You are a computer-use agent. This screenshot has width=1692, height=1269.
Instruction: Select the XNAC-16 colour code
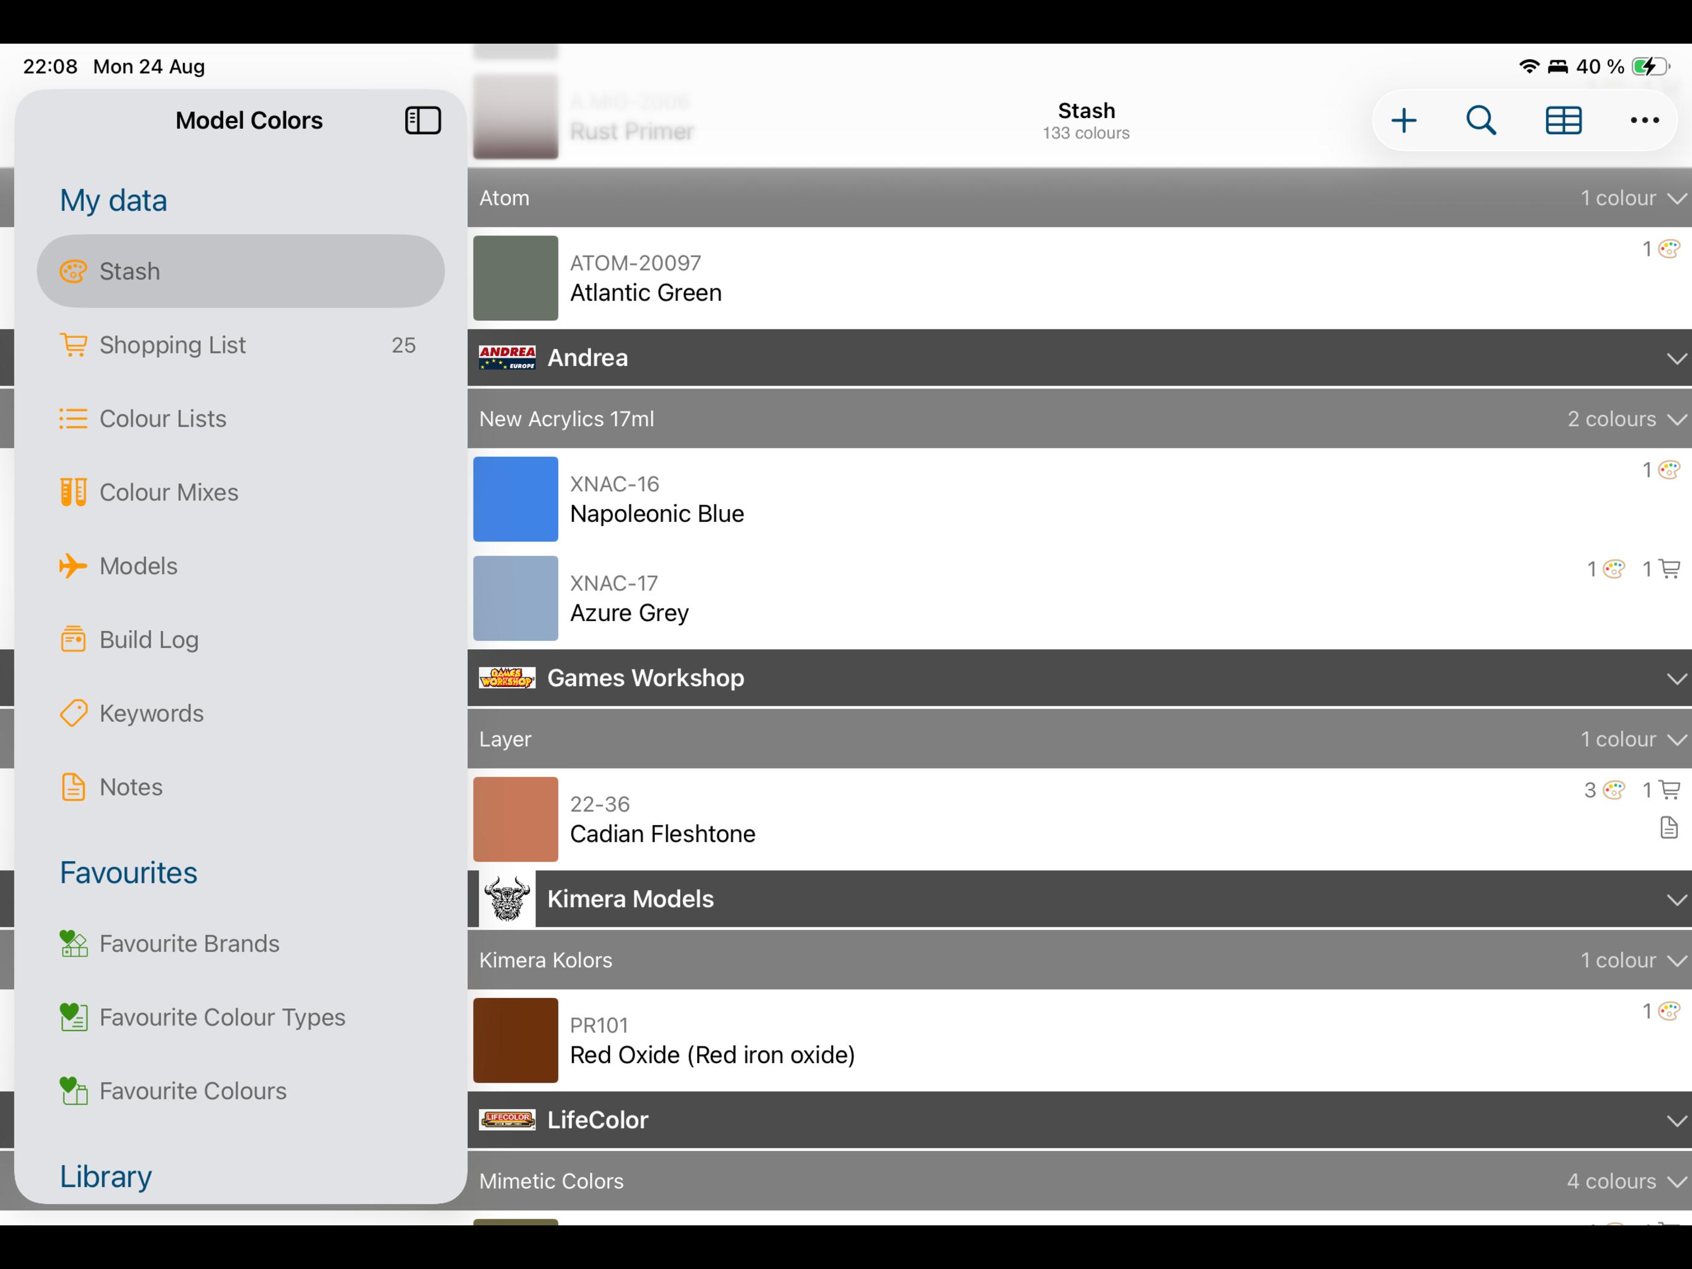tap(614, 484)
